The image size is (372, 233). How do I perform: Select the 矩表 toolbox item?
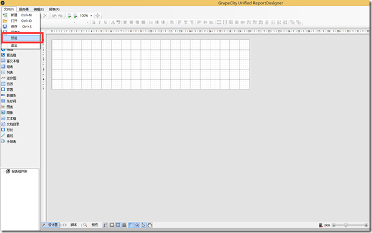tap(7, 67)
